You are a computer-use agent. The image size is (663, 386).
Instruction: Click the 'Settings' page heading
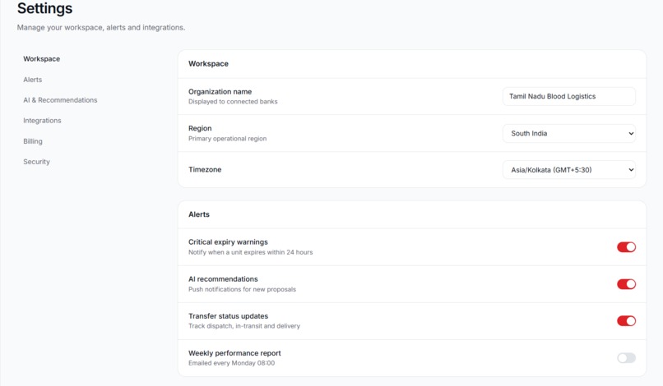[x=44, y=8]
